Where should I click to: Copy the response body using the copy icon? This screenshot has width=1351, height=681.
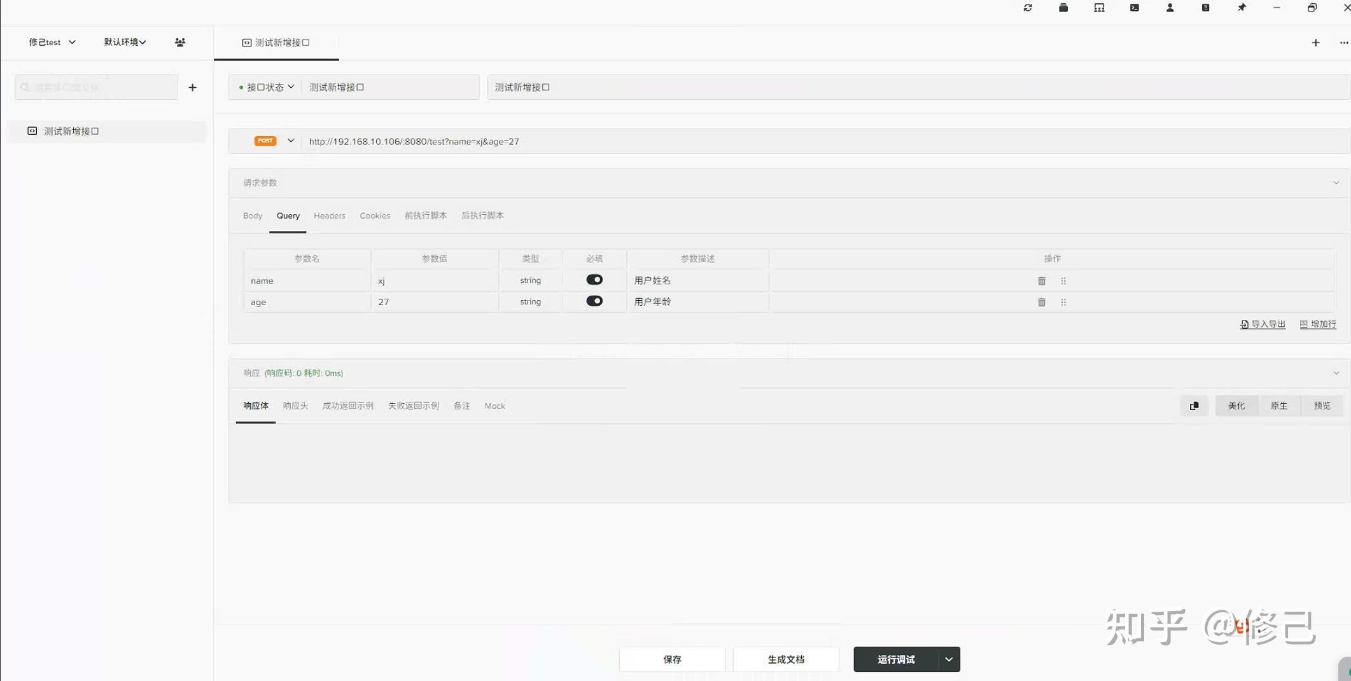[x=1194, y=406]
